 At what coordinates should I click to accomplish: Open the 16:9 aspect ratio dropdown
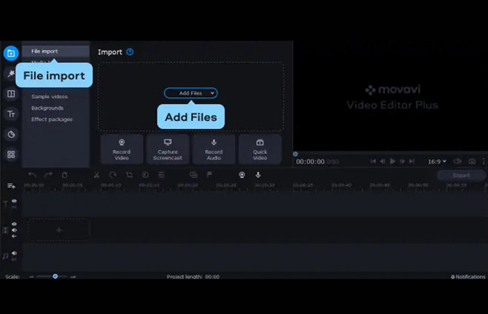tap(437, 161)
